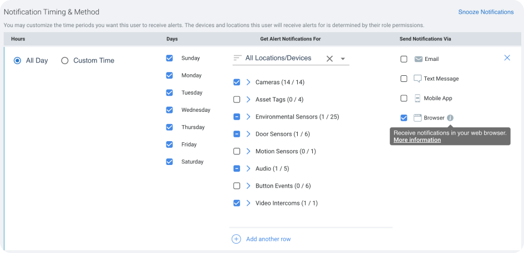Click More information in the tooltip
This screenshot has height=253, width=524.
click(417, 140)
